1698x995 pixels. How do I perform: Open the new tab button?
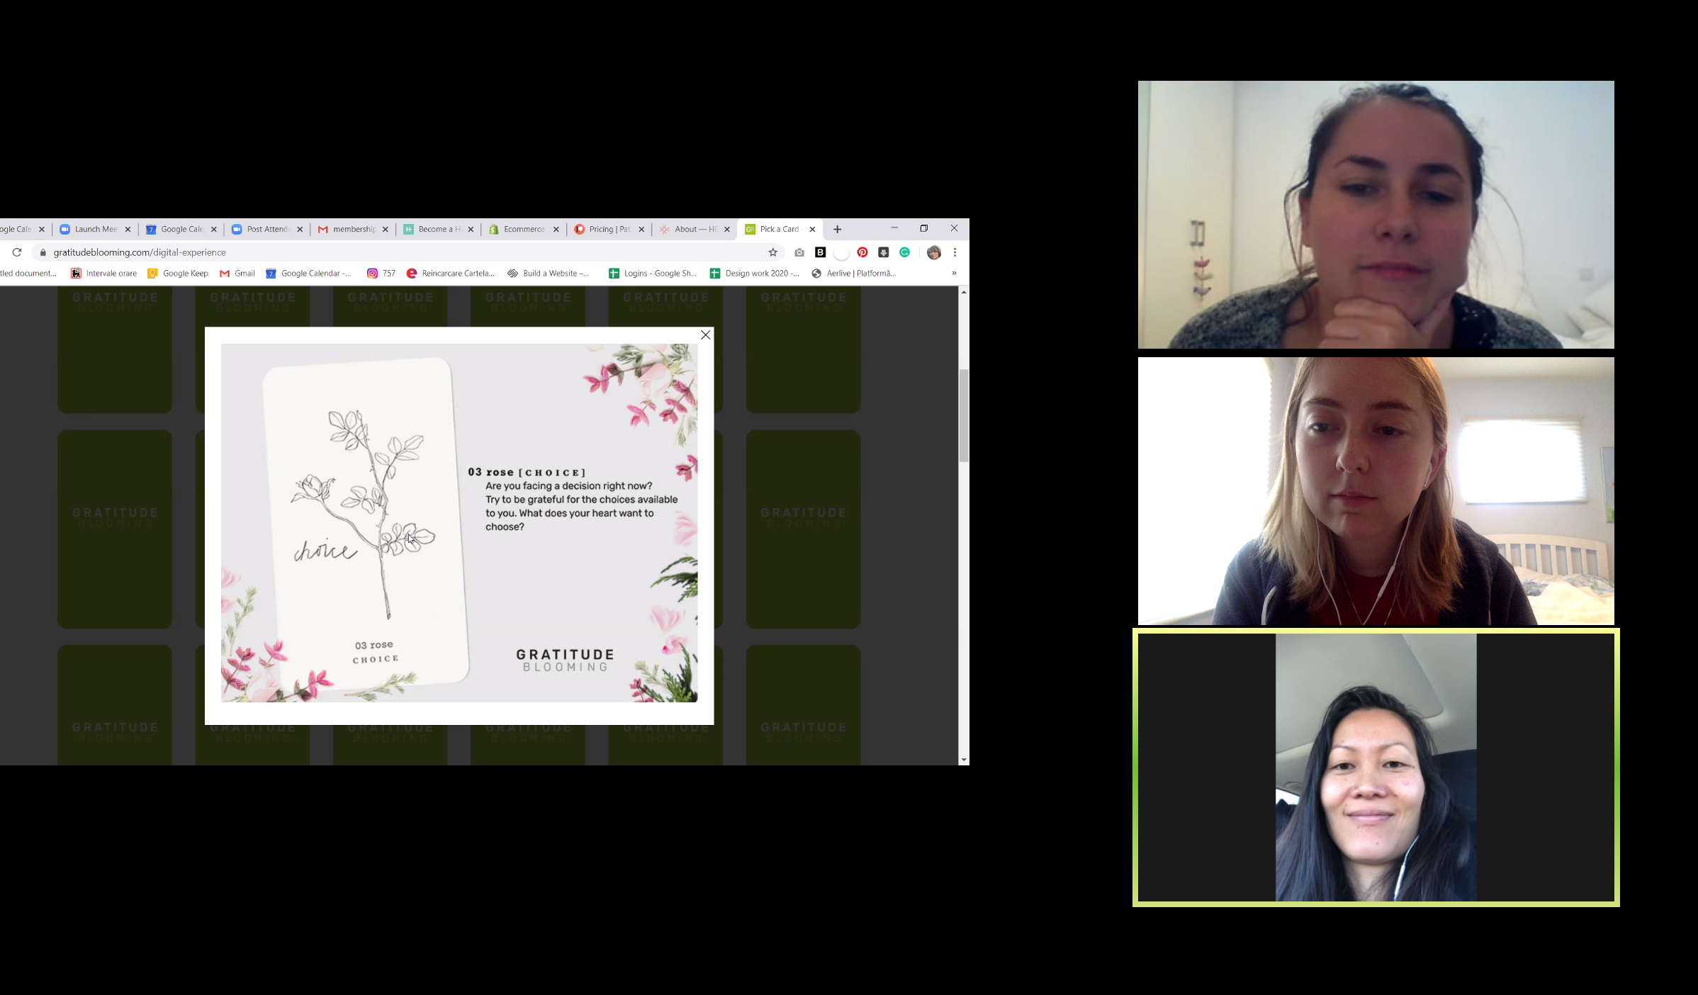tap(838, 229)
